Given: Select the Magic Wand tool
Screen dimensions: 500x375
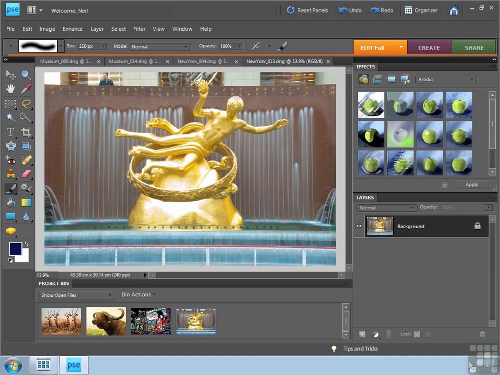Looking at the screenshot, I should pos(10,117).
